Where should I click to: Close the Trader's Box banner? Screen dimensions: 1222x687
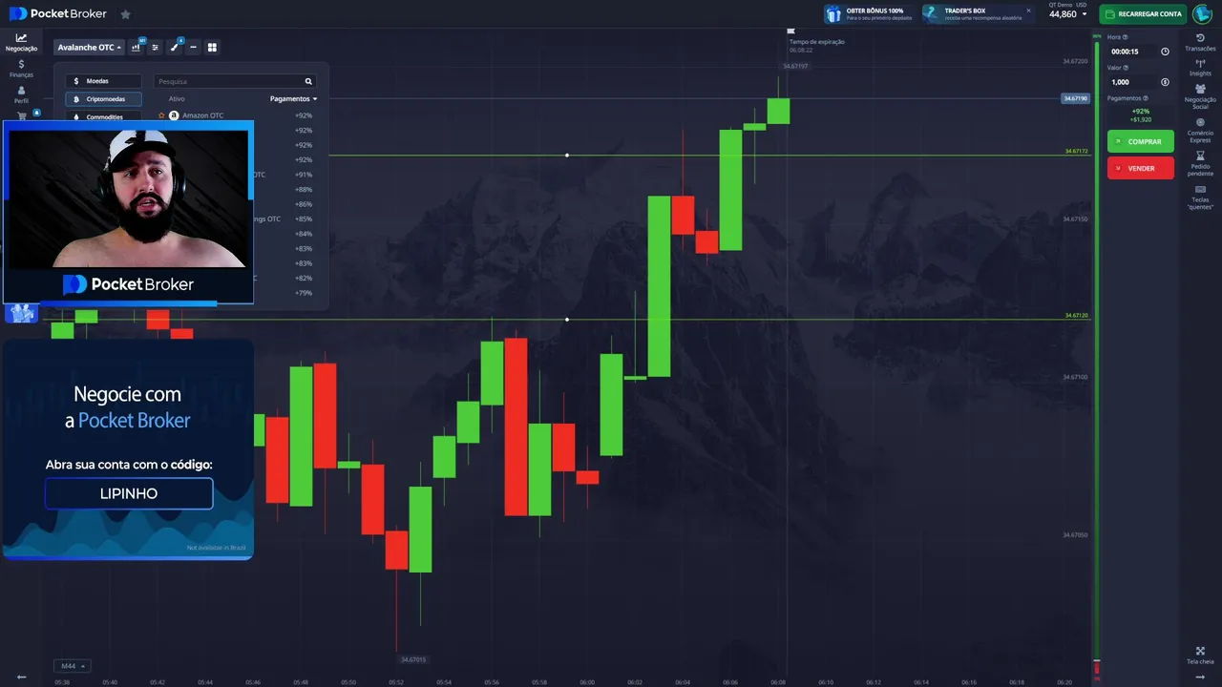click(1028, 10)
